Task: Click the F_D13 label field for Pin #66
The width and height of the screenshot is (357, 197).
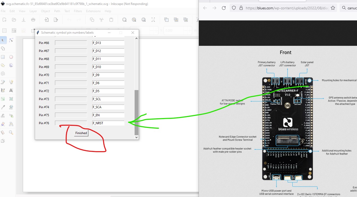Action: pos(108,43)
